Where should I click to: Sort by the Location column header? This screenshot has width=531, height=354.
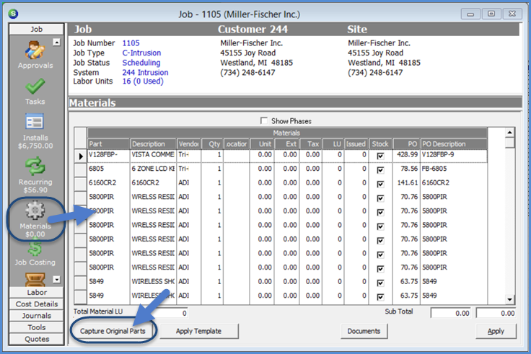coord(237,143)
